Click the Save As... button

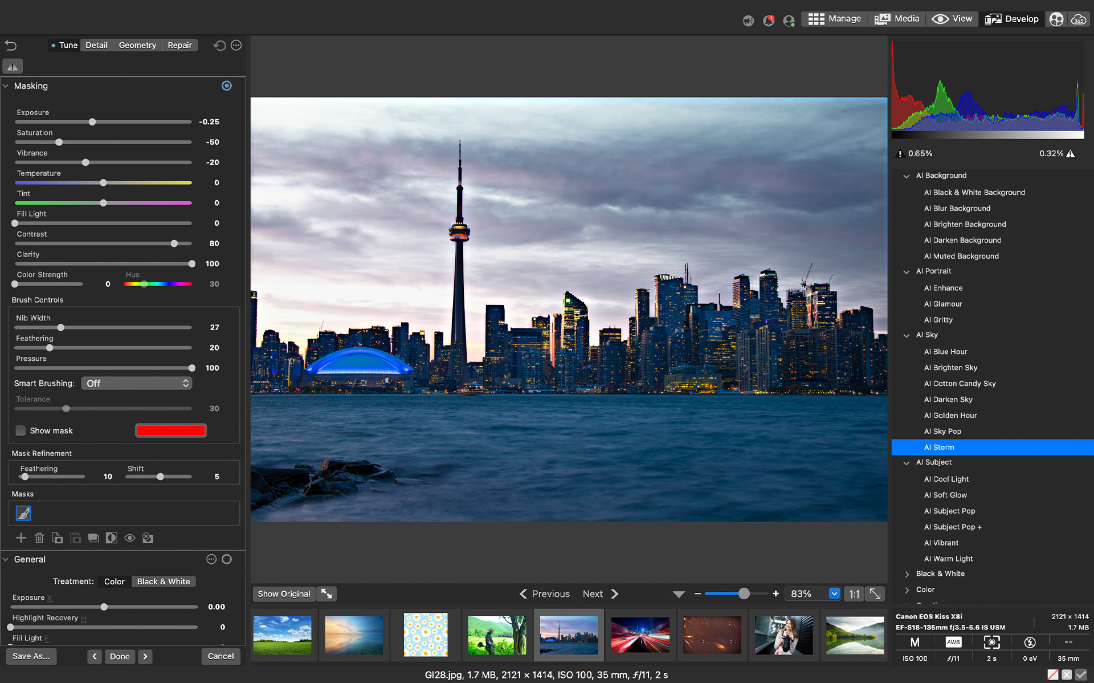coord(31,656)
